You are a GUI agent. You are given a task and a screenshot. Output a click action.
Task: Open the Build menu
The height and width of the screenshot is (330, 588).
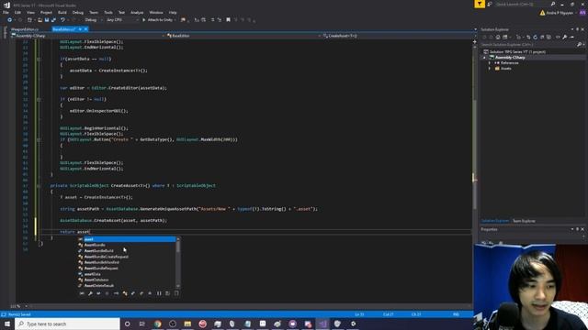[x=62, y=12]
